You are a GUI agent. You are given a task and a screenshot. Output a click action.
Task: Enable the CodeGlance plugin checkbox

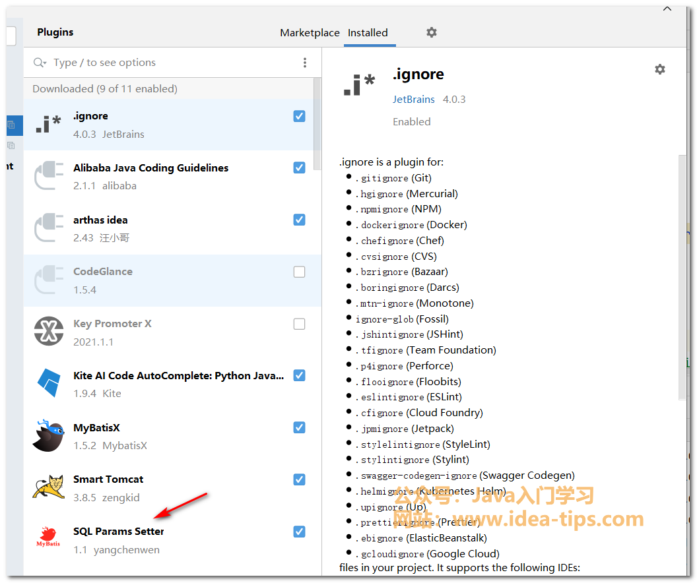point(299,272)
